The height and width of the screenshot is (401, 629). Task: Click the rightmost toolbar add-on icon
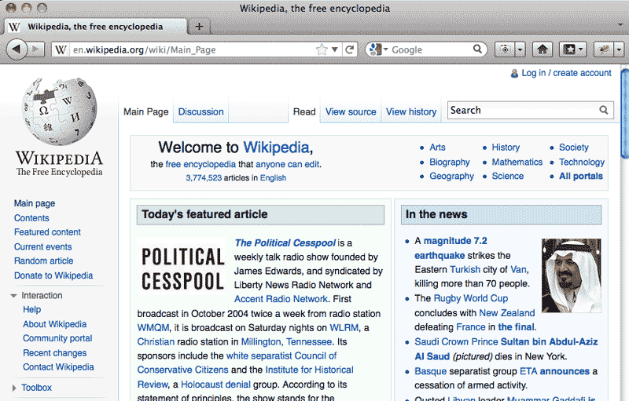pyautogui.click(x=603, y=49)
